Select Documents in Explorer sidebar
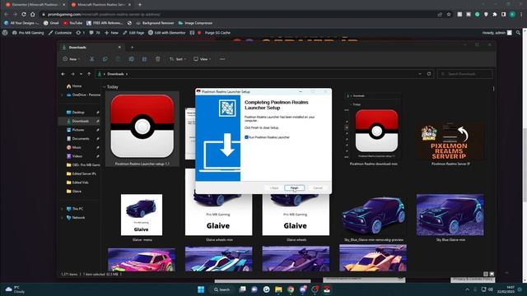 pos(81,139)
